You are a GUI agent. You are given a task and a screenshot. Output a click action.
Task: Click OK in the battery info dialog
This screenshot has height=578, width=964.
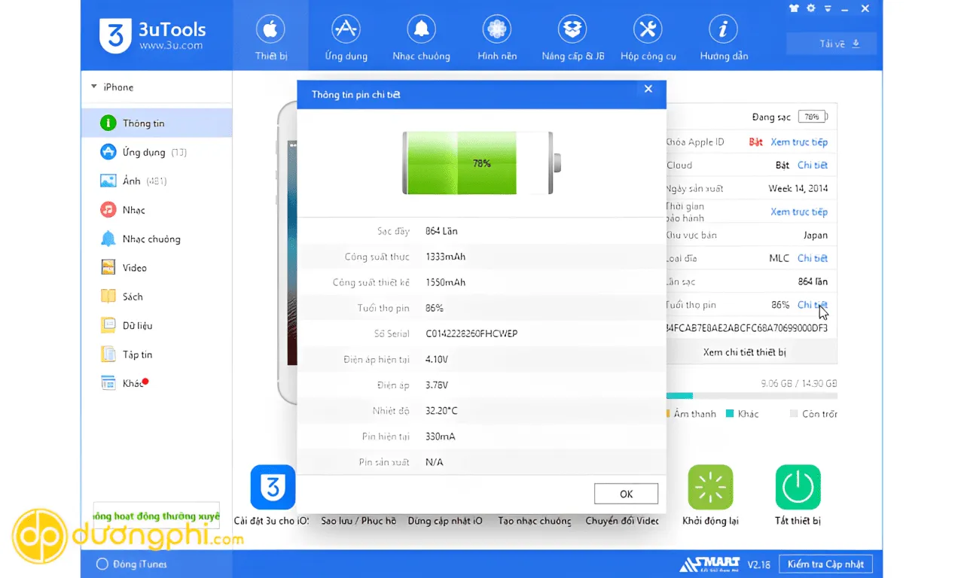click(626, 494)
